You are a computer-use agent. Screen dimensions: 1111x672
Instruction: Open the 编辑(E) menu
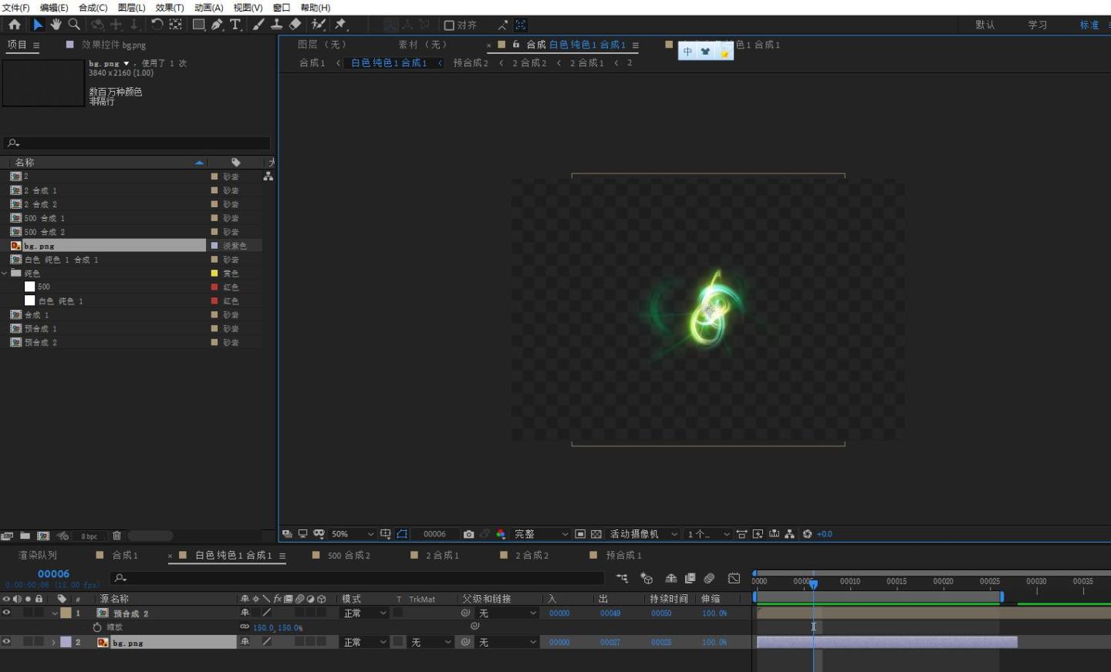(x=54, y=8)
